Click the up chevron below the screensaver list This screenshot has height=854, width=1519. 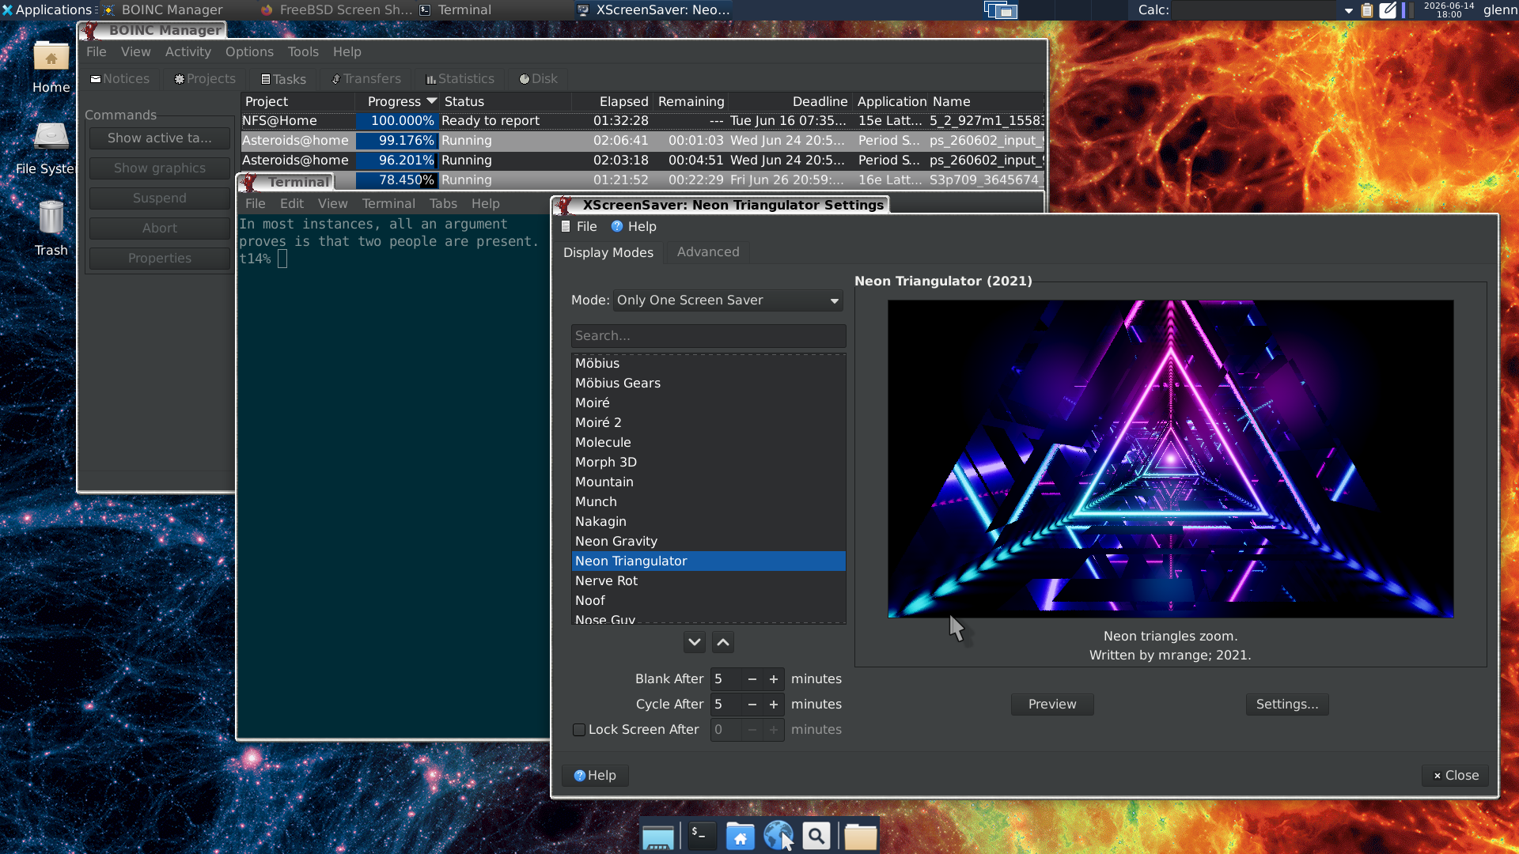[x=723, y=642]
